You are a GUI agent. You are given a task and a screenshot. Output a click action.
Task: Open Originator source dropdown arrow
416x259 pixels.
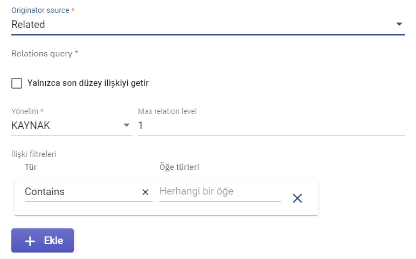coord(399,24)
